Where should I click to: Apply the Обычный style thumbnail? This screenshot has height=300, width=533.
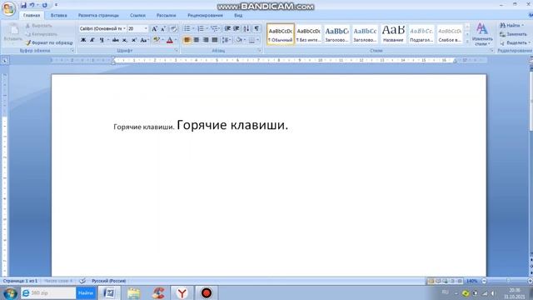pos(281,34)
